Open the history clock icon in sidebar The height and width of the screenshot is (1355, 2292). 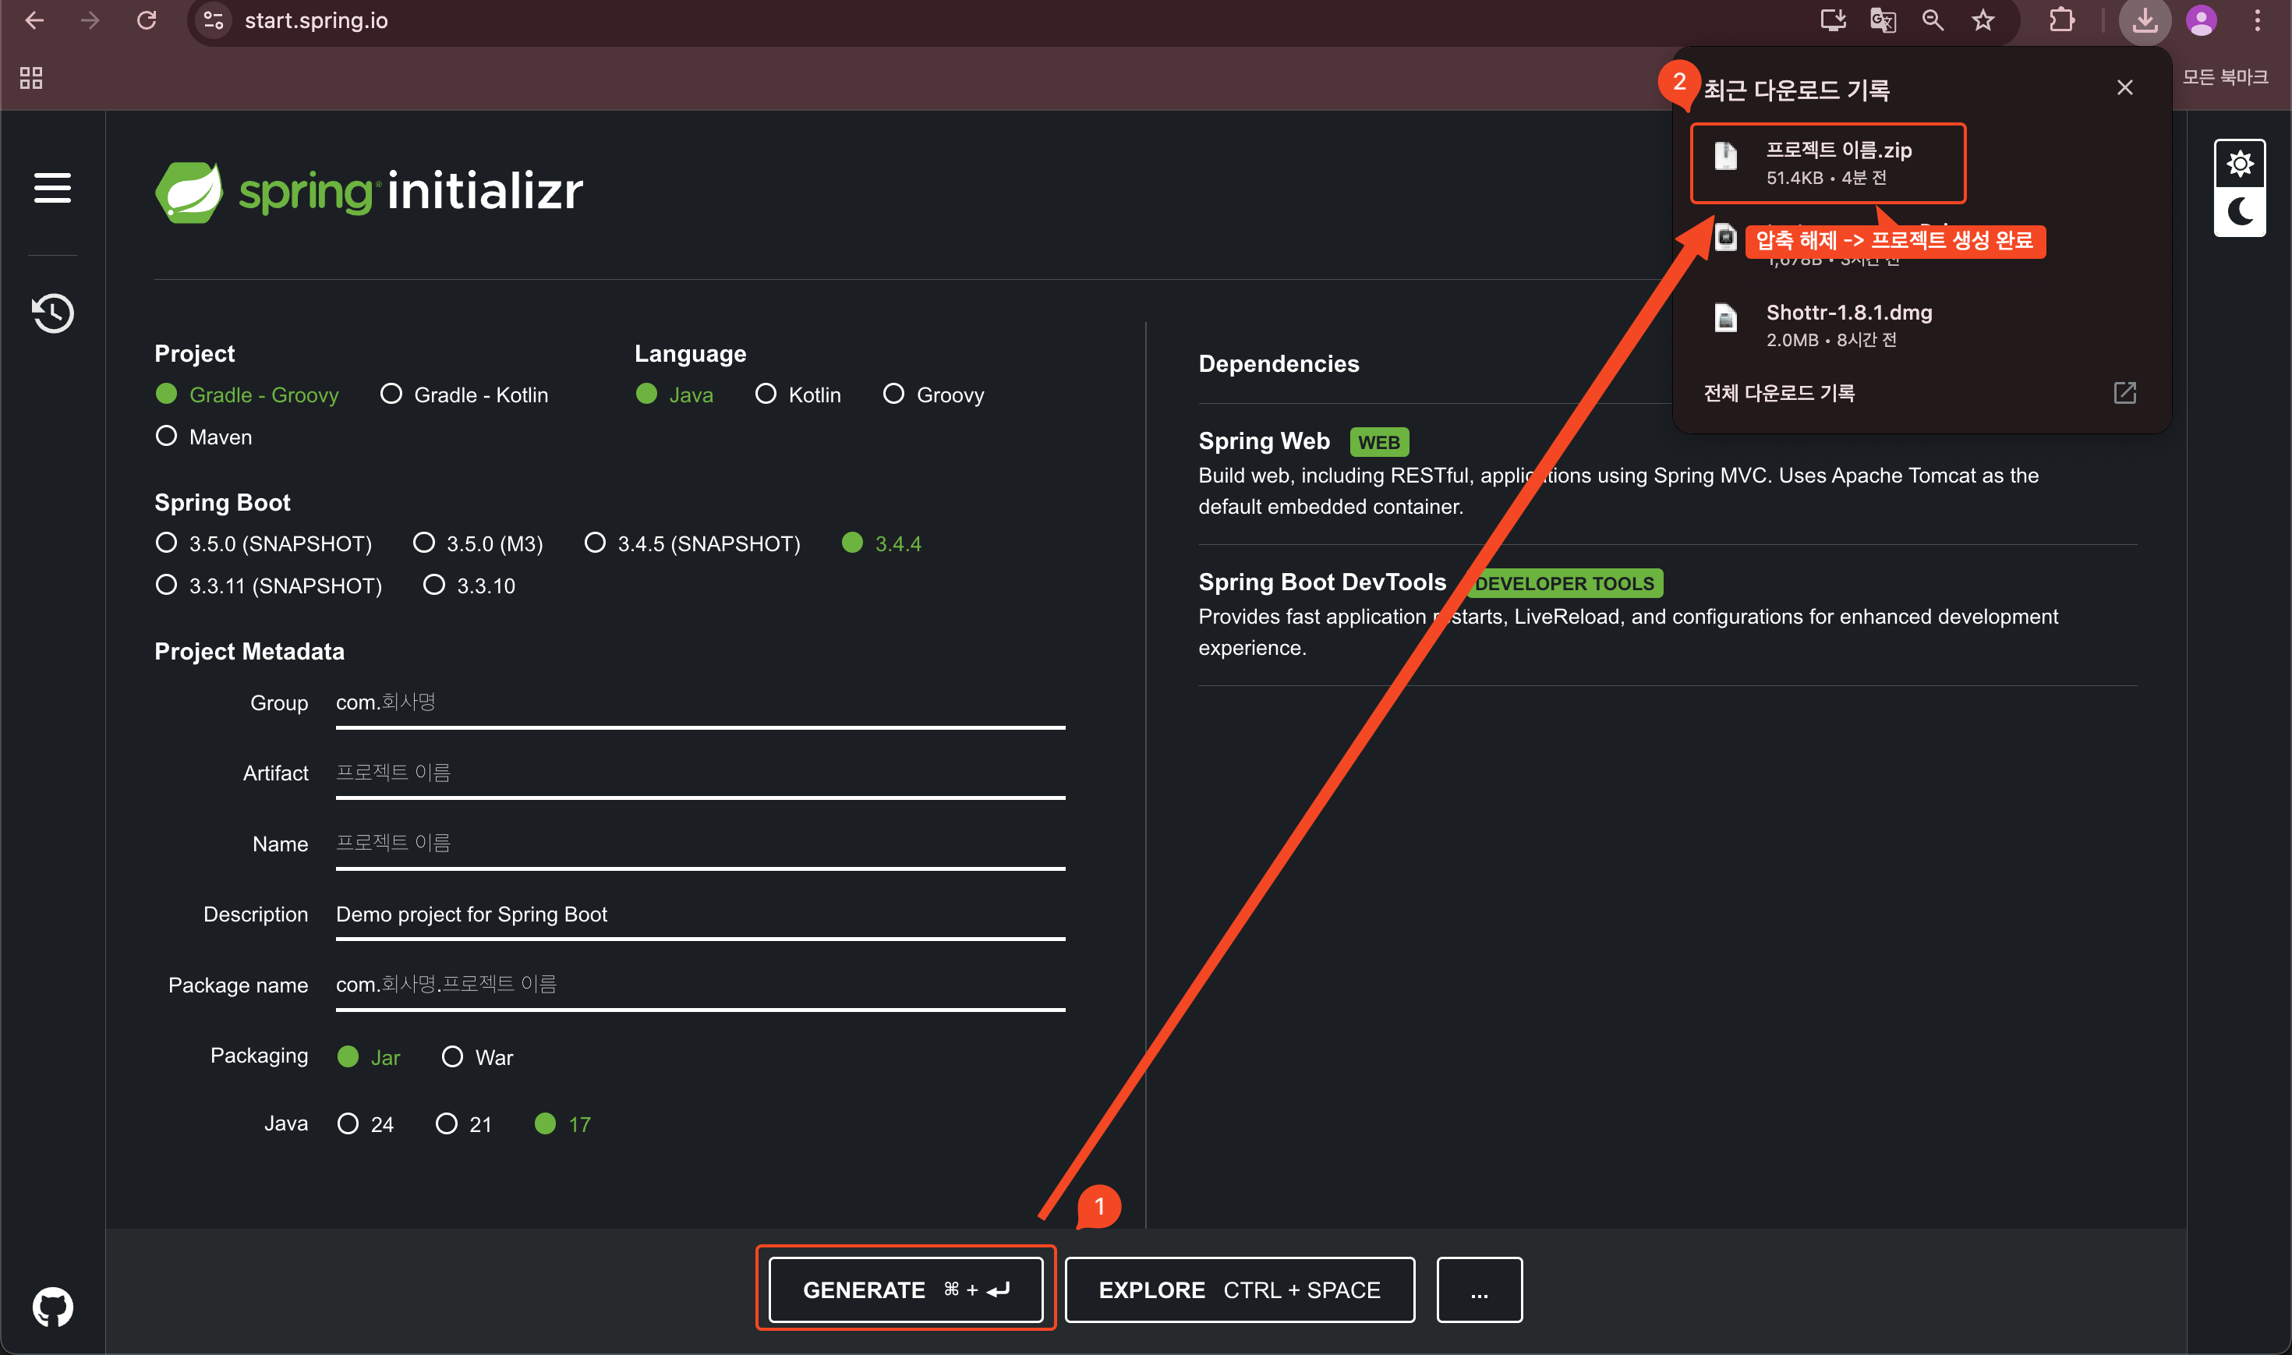click(52, 313)
